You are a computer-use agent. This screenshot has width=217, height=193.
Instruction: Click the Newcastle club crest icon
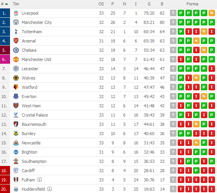point(16,143)
